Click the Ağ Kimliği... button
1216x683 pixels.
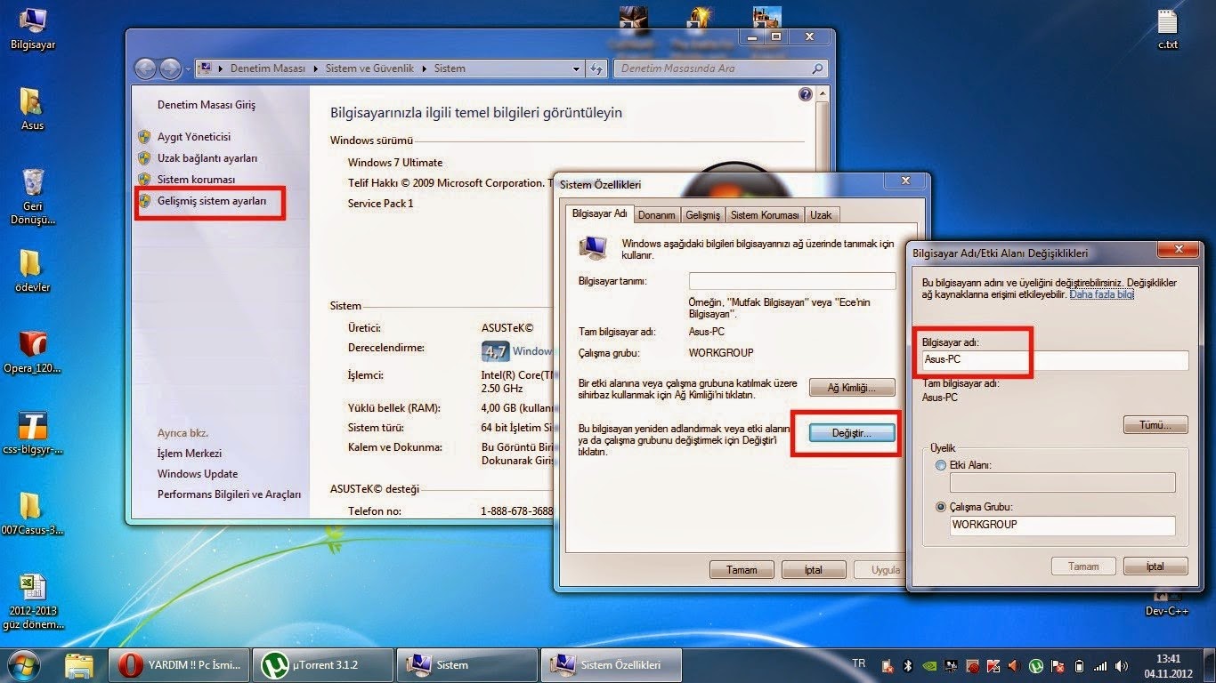click(x=852, y=388)
